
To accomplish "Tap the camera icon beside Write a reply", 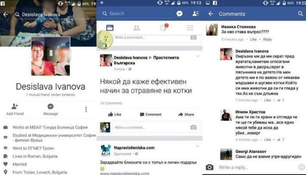I will point(210,167).
